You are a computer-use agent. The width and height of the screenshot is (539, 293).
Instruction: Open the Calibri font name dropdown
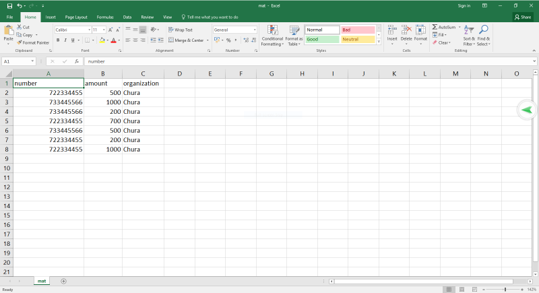89,30
